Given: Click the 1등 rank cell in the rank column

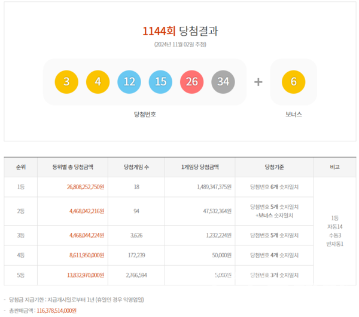Looking at the screenshot, I should coord(20,187).
